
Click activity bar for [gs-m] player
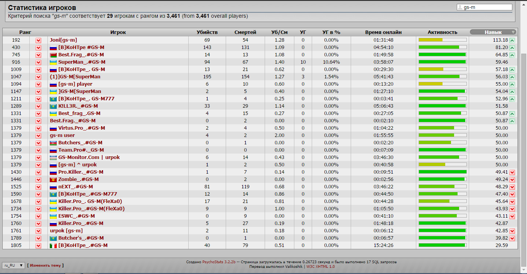[443, 84]
